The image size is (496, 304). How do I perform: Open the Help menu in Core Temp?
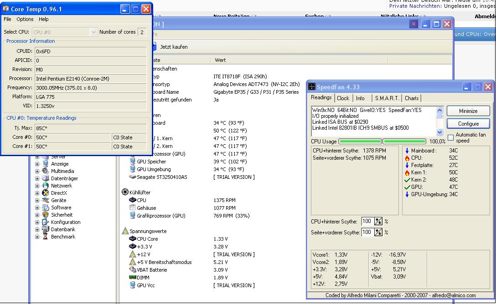pos(44,19)
